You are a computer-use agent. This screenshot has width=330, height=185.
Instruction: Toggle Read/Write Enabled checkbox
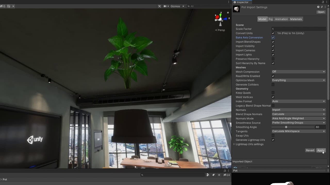[273, 76]
